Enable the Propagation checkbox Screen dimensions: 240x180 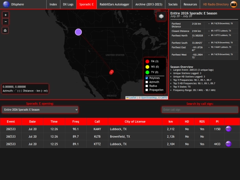(147, 90)
